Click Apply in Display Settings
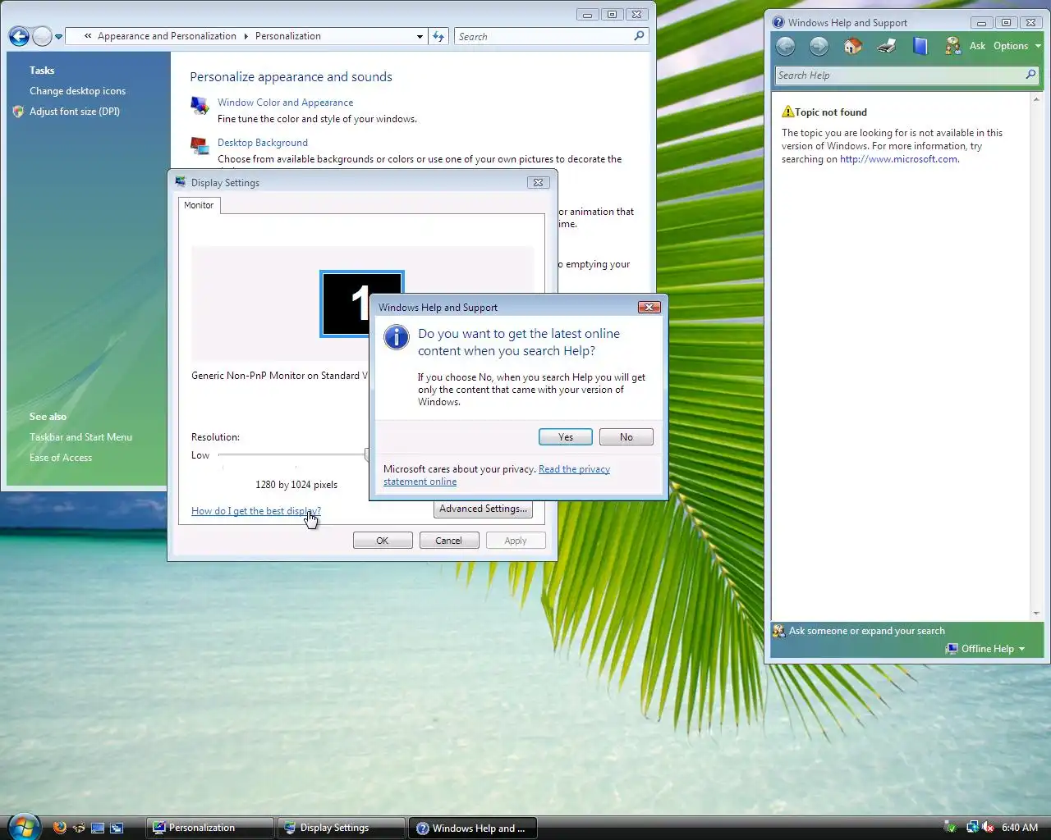The width and height of the screenshot is (1051, 840). click(x=516, y=541)
